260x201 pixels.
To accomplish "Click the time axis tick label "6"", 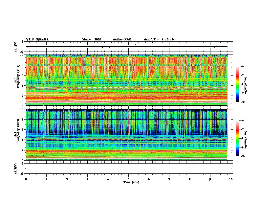I will pos(149,179).
